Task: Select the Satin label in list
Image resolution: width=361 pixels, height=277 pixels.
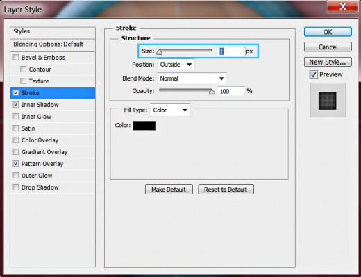Action: point(28,128)
